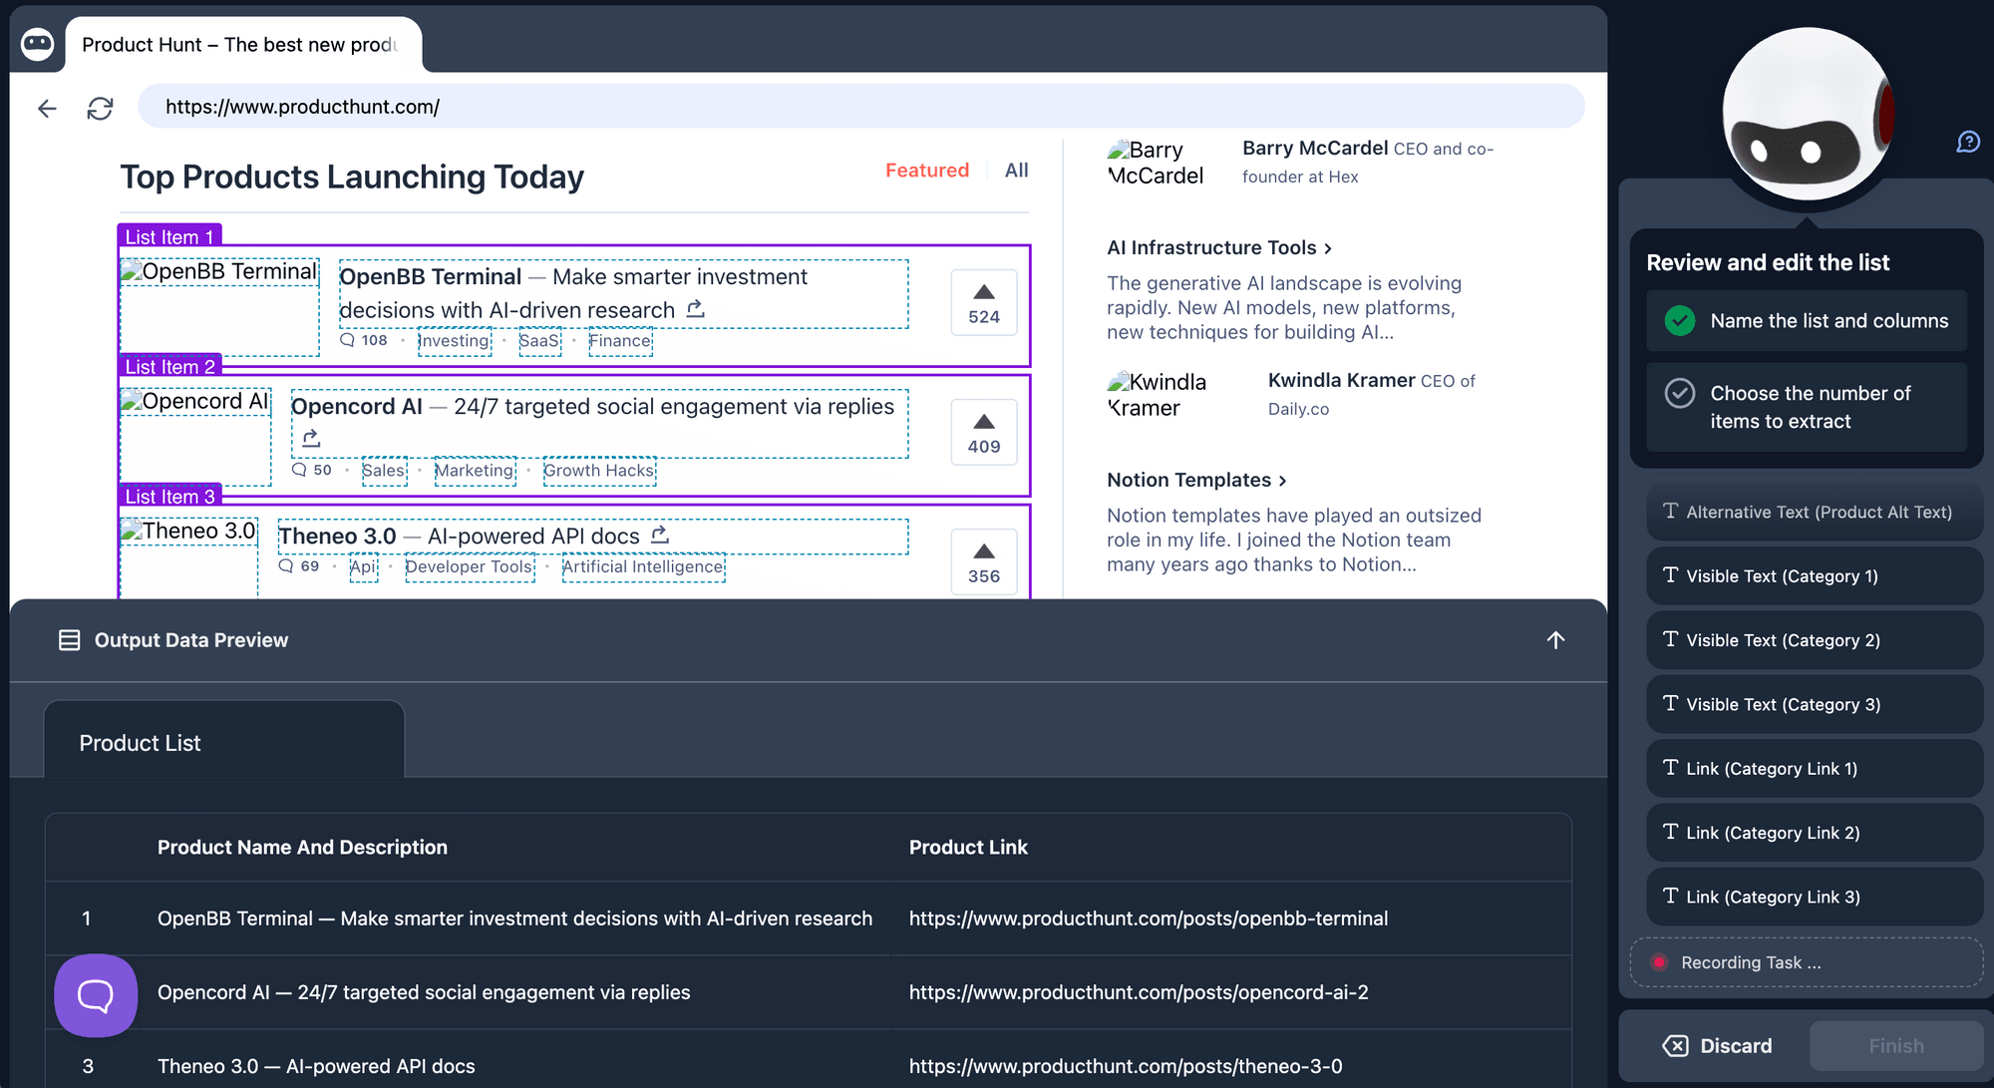Click the openbb-terminal URL table cell
The image size is (1994, 1088).
click(x=1149, y=917)
